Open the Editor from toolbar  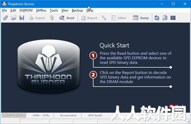(x=119, y=18)
